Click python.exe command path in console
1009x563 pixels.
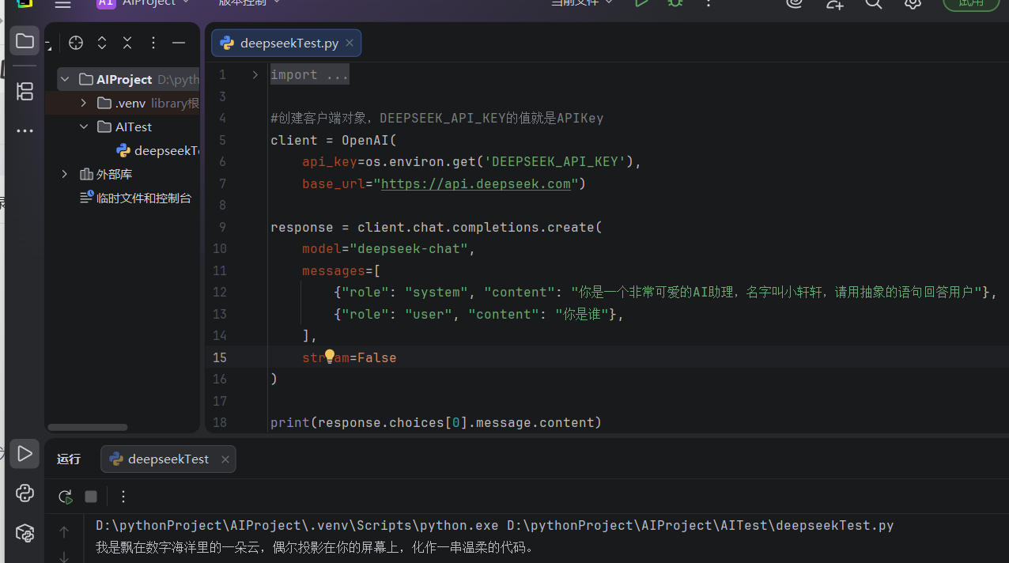[297, 525]
